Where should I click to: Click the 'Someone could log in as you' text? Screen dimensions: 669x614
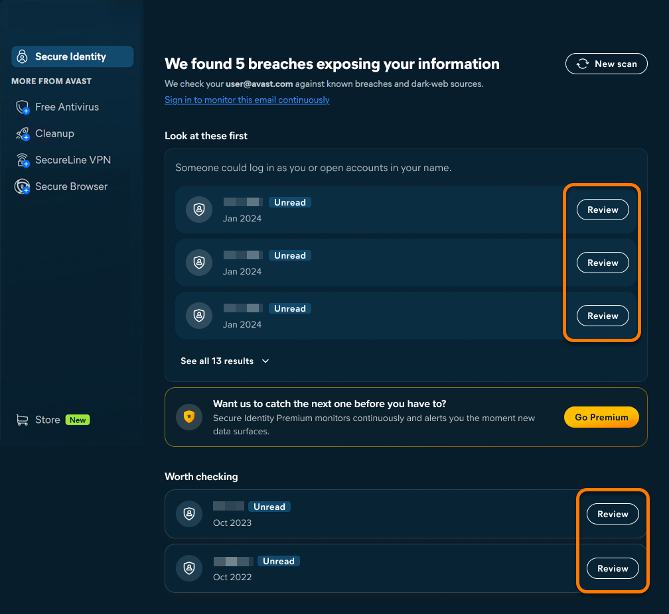[313, 168]
